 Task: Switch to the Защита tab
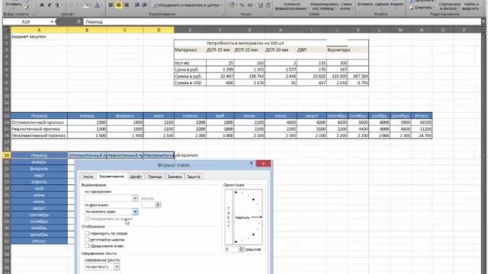pyautogui.click(x=194, y=177)
